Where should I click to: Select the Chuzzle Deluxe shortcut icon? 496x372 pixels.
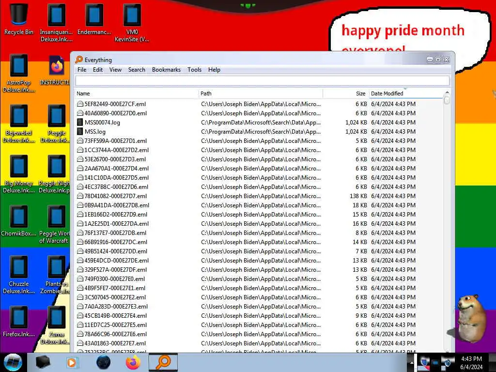[x=19, y=267]
